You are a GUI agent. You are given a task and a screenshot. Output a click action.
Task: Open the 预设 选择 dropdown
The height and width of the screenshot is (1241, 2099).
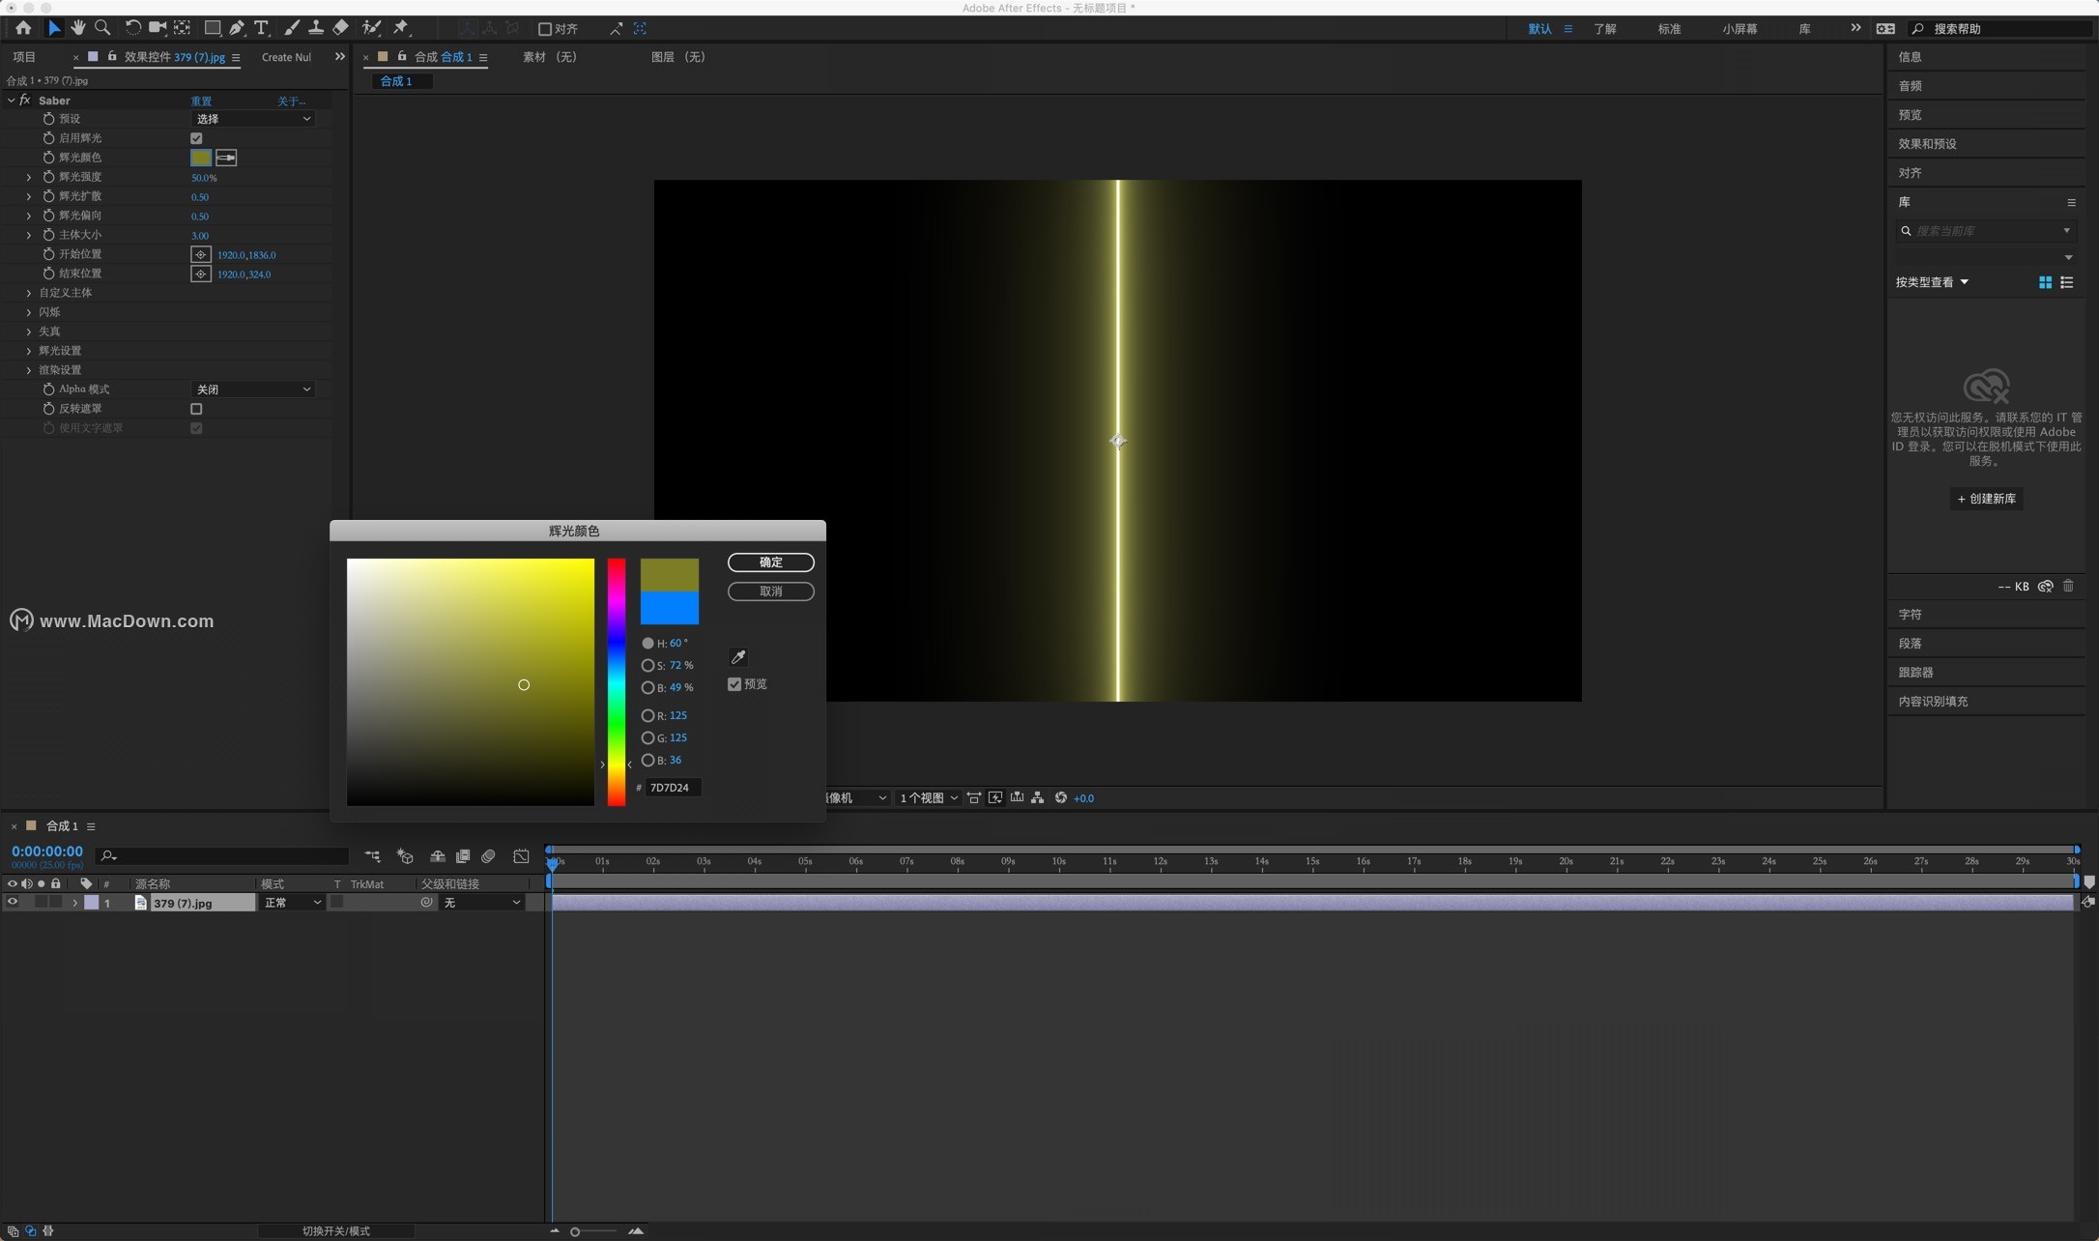coord(252,119)
